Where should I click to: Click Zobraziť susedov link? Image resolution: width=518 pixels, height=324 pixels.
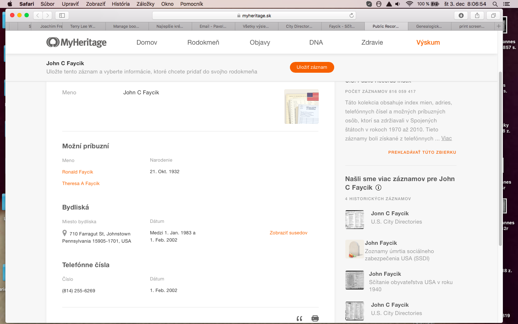click(x=288, y=233)
